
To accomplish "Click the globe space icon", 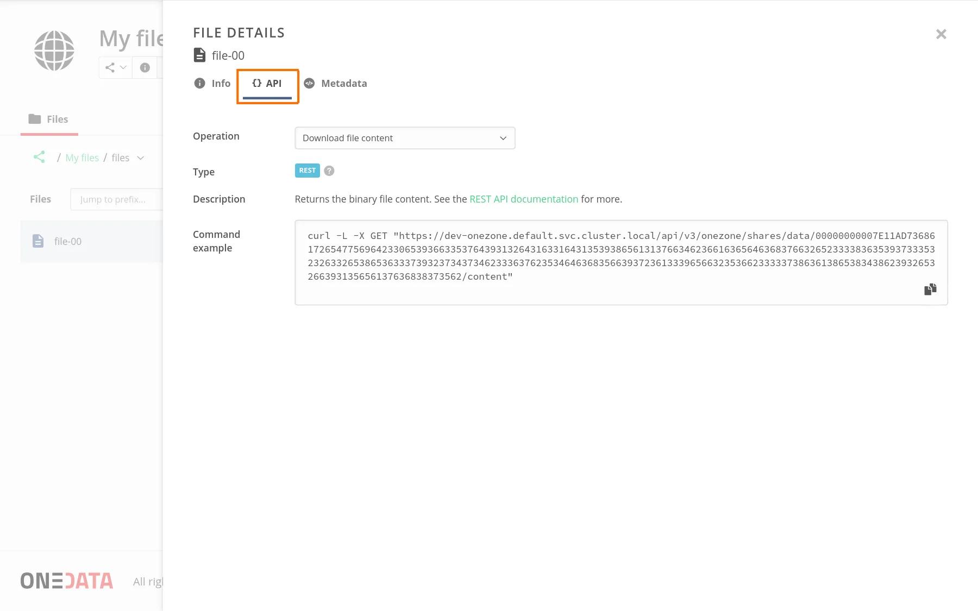I will click(x=54, y=50).
